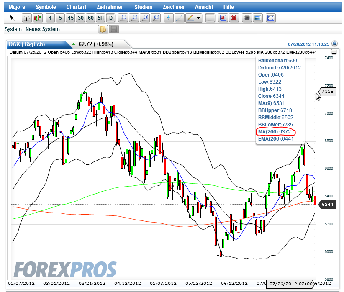Click the yellow open-system folder button
This screenshot has height=292, width=344.
coord(102,29)
